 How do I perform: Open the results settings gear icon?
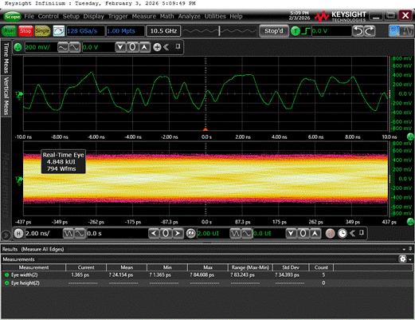pos(403,259)
